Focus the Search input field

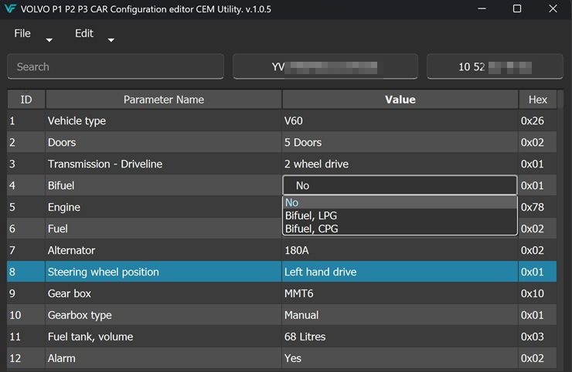click(116, 66)
